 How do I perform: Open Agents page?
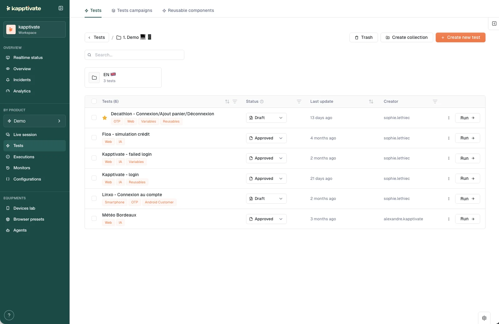click(x=34, y=230)
